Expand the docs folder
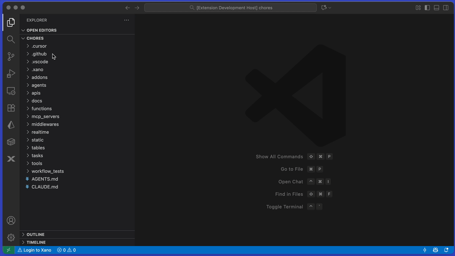 pyautogui.click(x=77, y=101)
